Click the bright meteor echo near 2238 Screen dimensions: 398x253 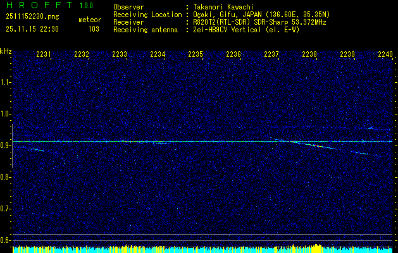pos(313,145)
